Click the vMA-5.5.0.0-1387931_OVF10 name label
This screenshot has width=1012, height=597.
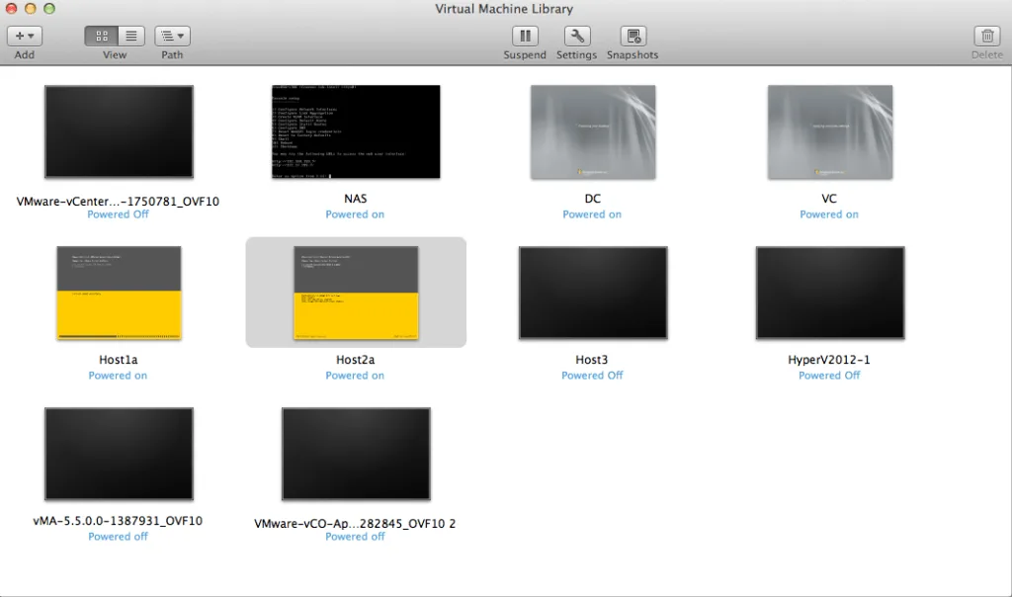pos(118,521)
